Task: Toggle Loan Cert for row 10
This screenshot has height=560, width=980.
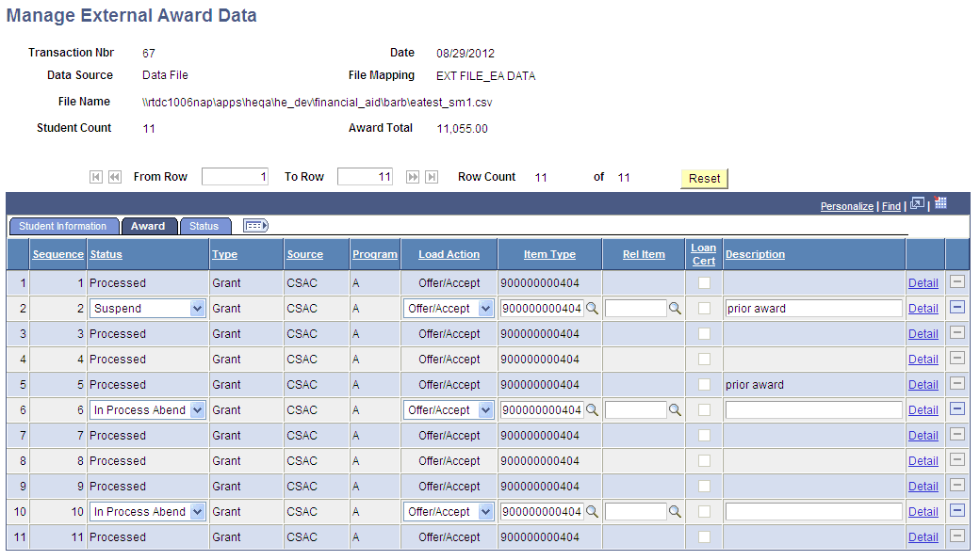Action: pyautogui.click(x=702, y=511)
